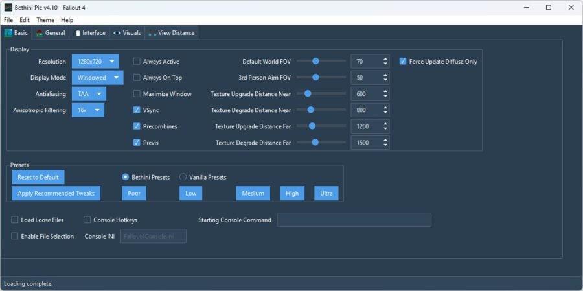The image size is (583, 291).
Task: Click the View Distance tab icon
Action: tap(152, 33)
